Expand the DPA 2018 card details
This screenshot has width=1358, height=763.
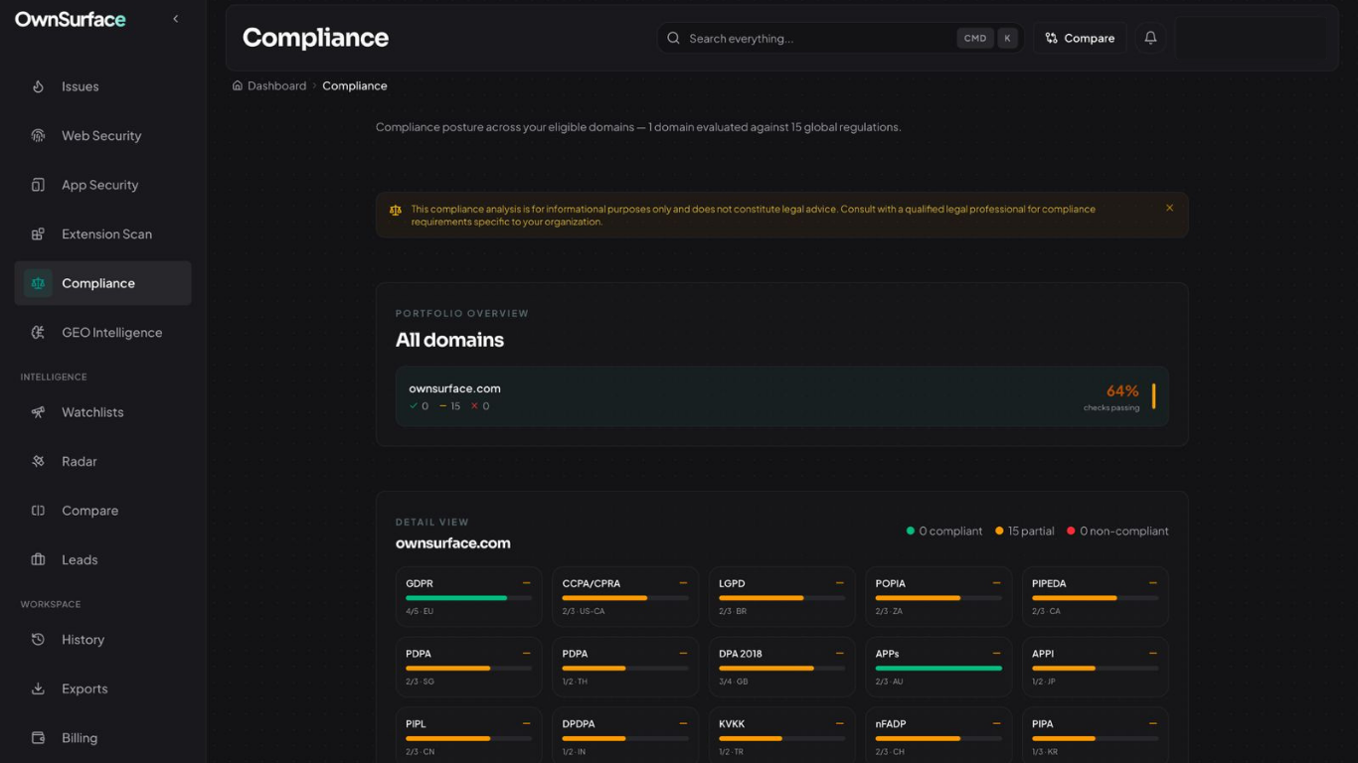point(840,654)
